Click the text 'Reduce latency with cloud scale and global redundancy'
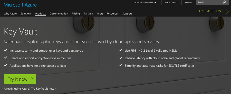 click(x=162, y=58)
